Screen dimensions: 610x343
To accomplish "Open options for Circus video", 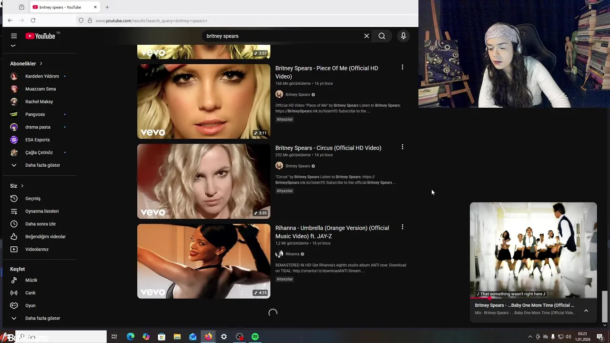I will (402, 147).
